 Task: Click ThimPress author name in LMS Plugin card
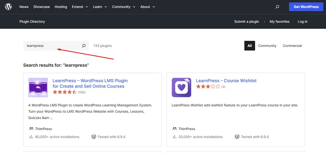point(43,129)
